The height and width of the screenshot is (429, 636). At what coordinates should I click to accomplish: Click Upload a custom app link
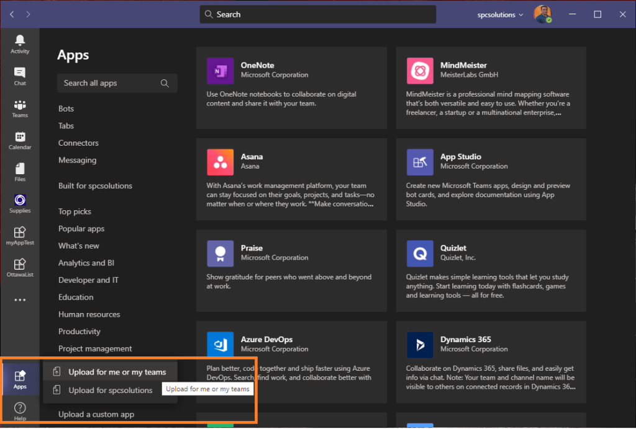(96, 414)
